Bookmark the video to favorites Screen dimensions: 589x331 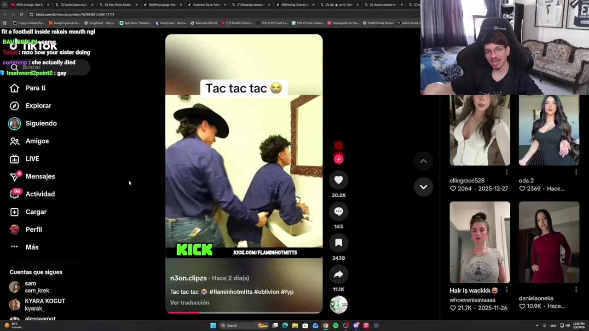tap(339, 243)
